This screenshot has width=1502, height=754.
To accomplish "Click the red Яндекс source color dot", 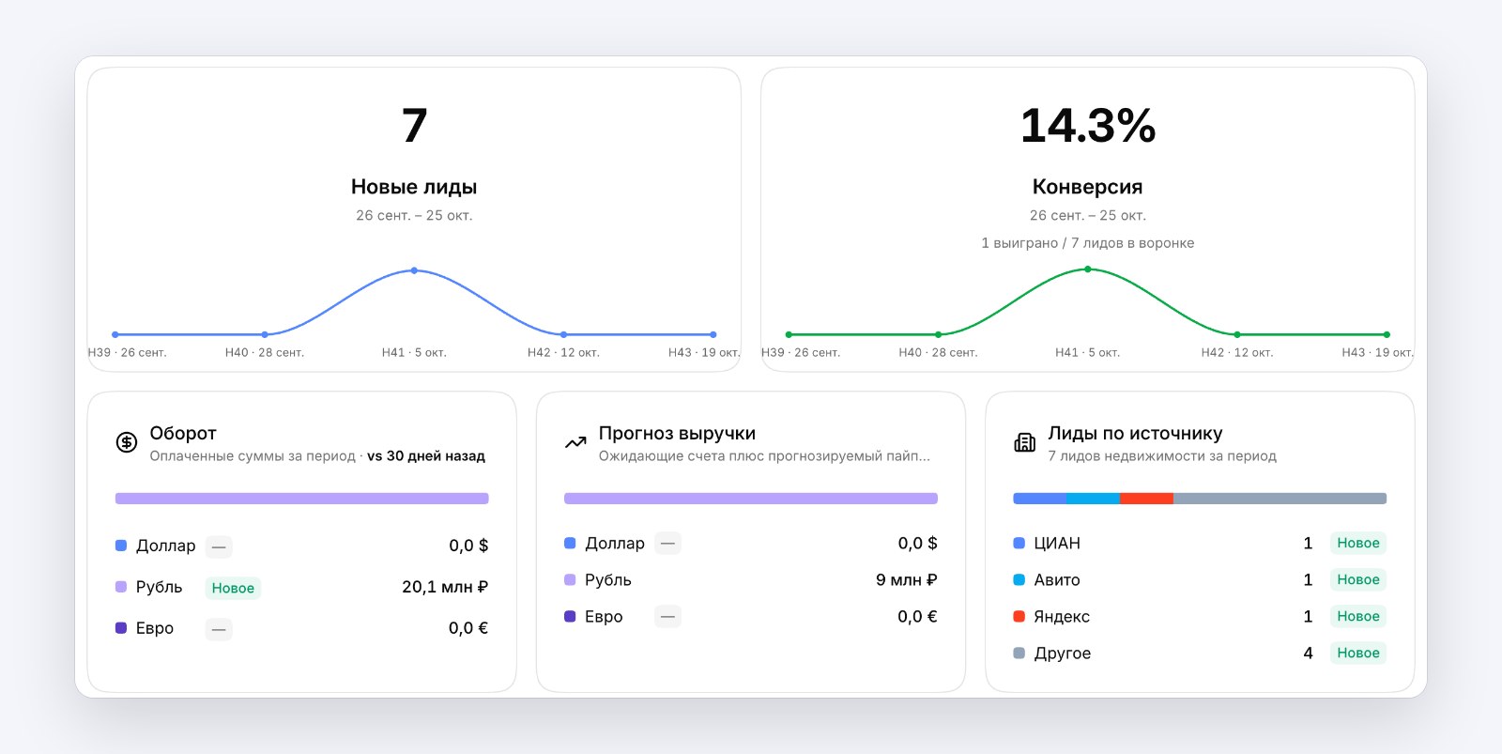I will (1019, 617).
